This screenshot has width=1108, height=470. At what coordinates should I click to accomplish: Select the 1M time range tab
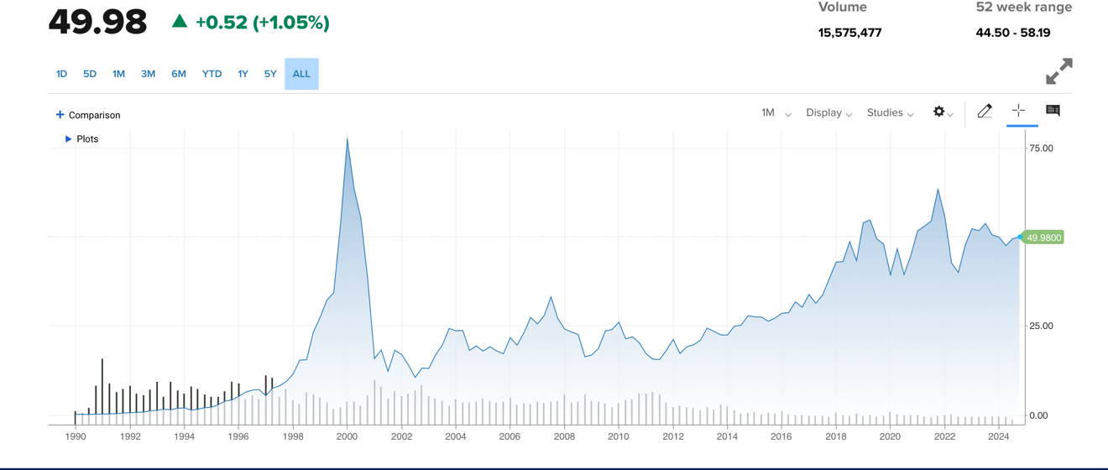[118, 74]
